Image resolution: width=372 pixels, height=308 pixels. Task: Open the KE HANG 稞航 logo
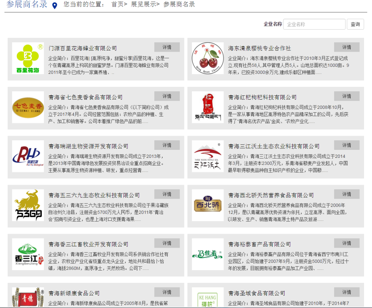tap(208, 297)
